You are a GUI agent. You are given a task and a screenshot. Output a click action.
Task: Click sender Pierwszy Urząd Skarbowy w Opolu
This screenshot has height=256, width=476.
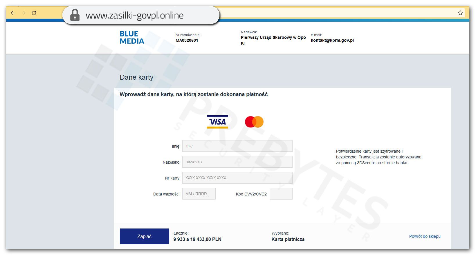coord(273,40)
